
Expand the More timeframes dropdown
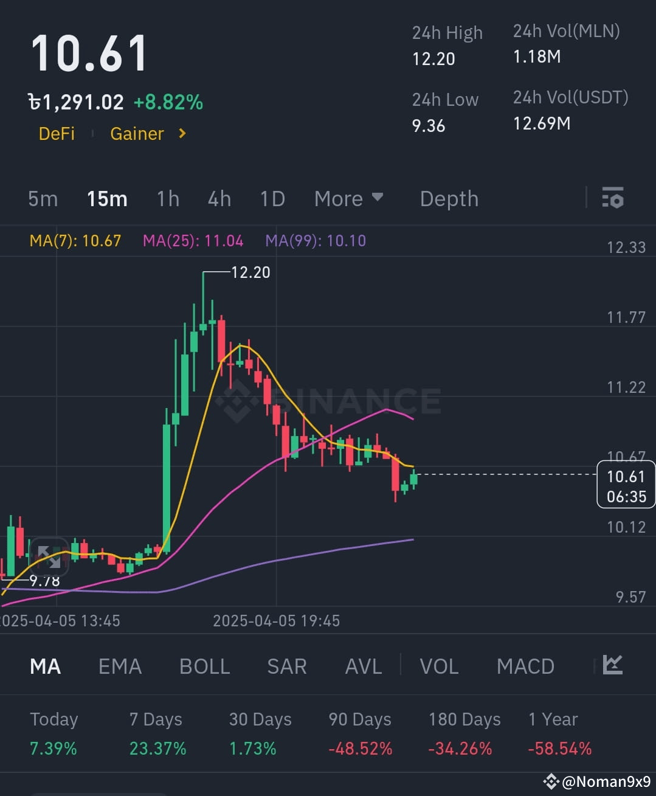tap(348, 198)
